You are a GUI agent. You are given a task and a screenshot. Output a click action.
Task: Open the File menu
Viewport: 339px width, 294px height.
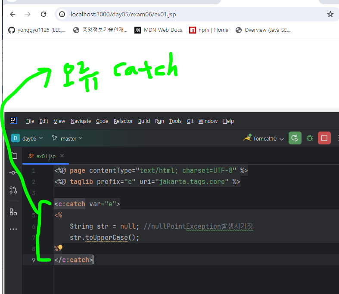30,121
